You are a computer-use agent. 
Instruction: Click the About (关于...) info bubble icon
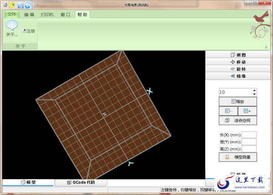coord(12,25)
